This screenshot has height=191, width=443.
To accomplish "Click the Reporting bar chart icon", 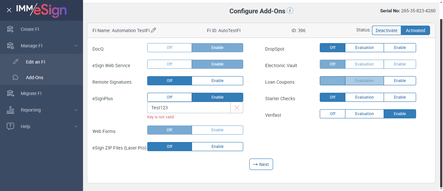I will tap(10, 110).
